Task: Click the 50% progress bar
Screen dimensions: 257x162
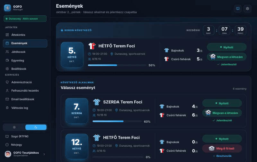Action: point(117,65)
